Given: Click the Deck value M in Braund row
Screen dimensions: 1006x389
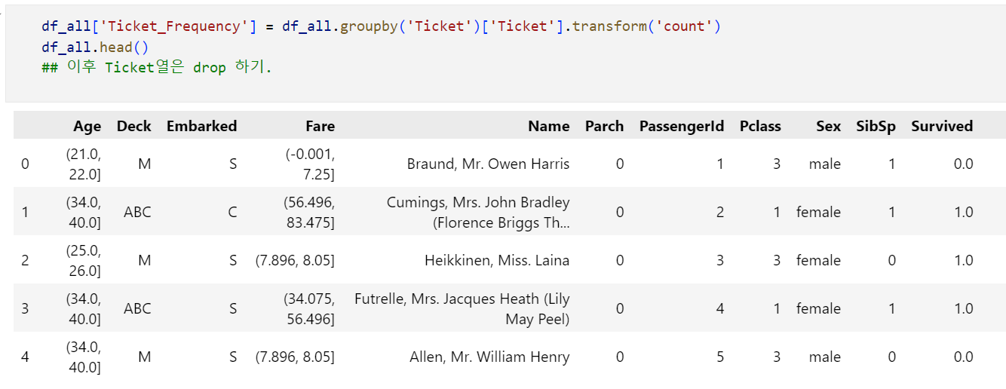Looking at the screenshot, I should [x=145, y=164].
